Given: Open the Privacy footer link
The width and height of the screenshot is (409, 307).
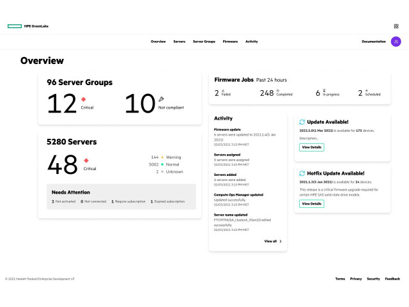Looking at the screenshot, I should pos(356,279).
